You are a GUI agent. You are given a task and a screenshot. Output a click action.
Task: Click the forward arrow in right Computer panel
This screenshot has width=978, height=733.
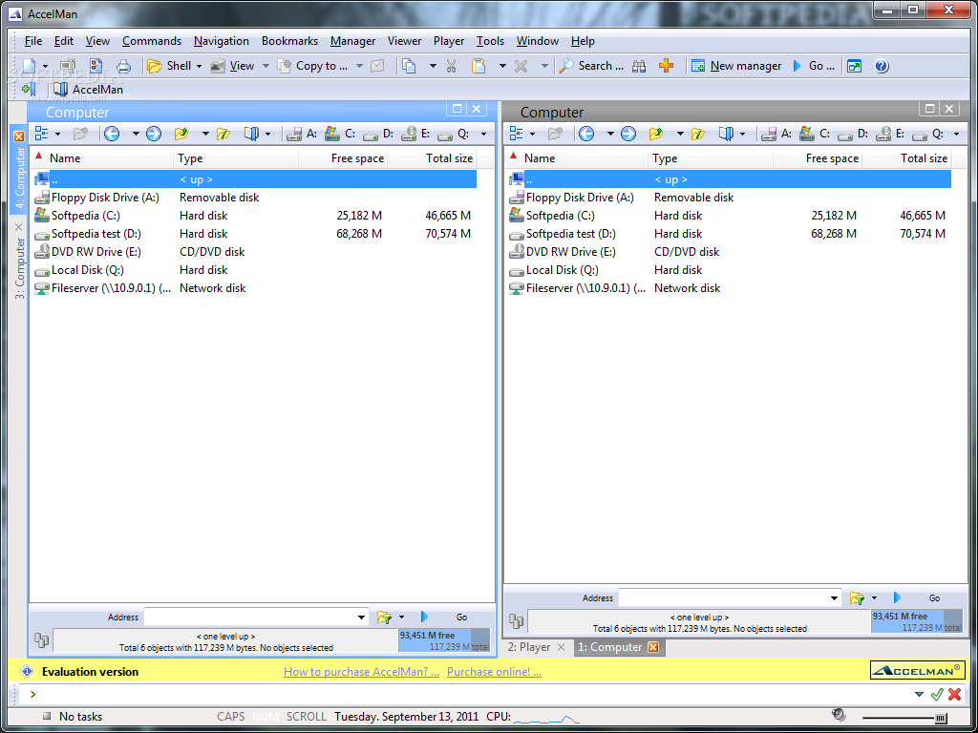628,134
